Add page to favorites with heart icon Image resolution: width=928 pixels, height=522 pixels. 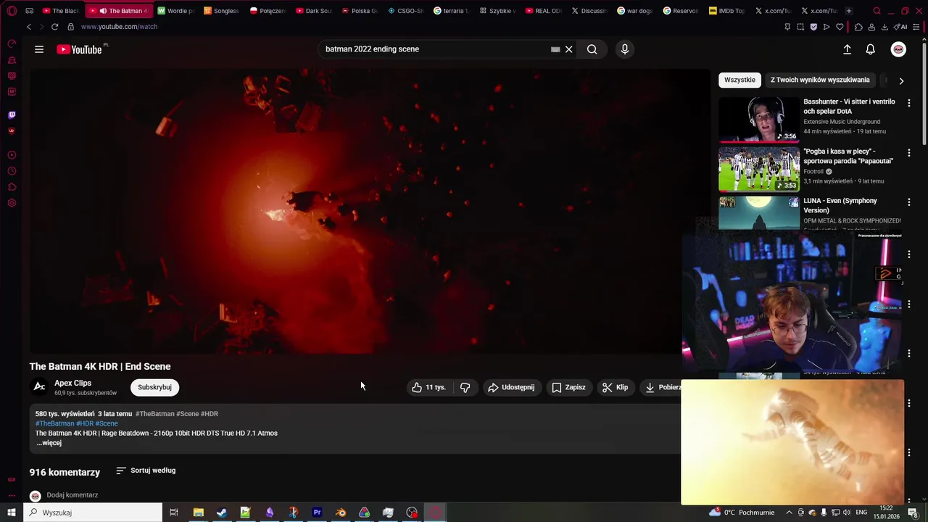point(840,27)
